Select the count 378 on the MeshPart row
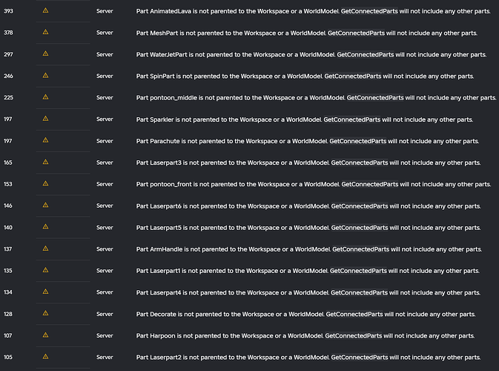Screen dimensions: 499x371 [x=9, y=33]
